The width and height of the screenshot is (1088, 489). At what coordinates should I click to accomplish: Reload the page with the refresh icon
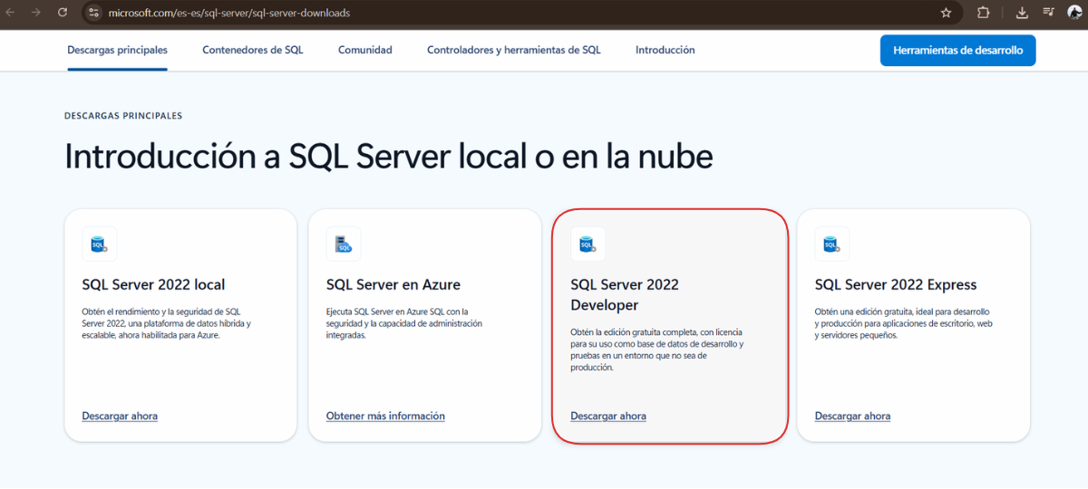click(63, 13)
